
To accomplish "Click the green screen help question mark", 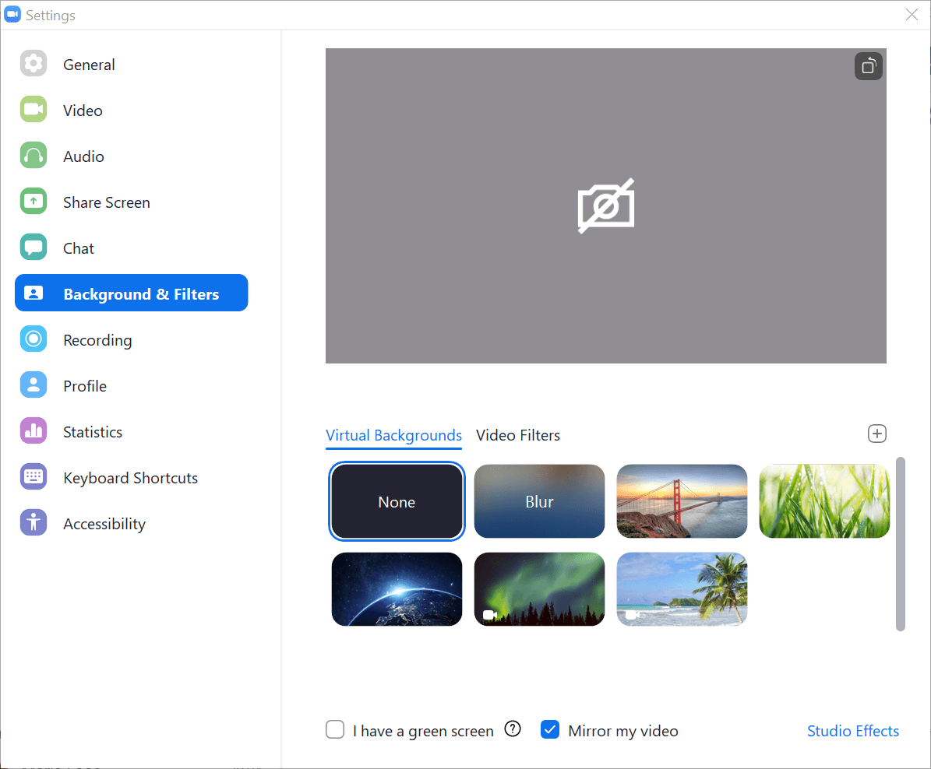I will (513, 729).
